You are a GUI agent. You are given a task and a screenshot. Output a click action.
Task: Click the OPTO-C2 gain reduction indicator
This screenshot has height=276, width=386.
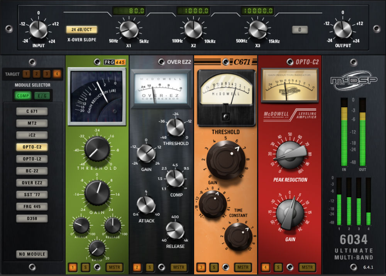coord(289,85)
